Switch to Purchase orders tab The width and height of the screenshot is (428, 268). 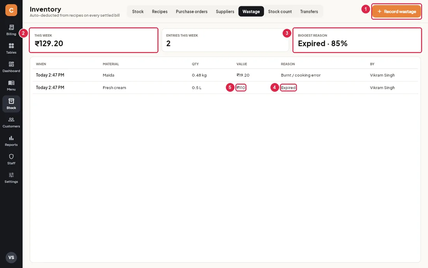coord(191,11)
